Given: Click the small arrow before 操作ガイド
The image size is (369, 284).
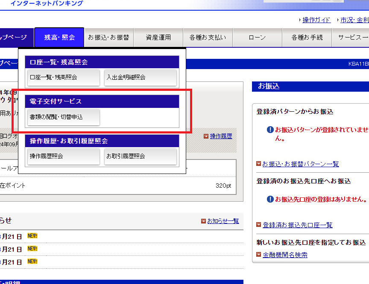Looking at the screenshot, I should click(x=299, y=20).
